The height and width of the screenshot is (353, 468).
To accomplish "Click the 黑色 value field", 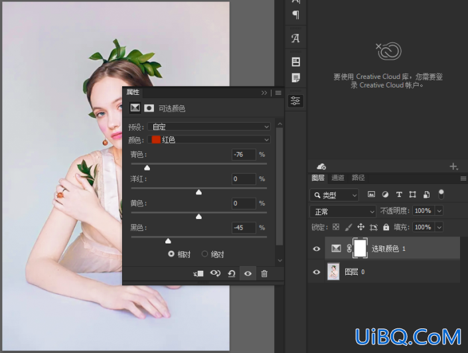I will [244, 228].
